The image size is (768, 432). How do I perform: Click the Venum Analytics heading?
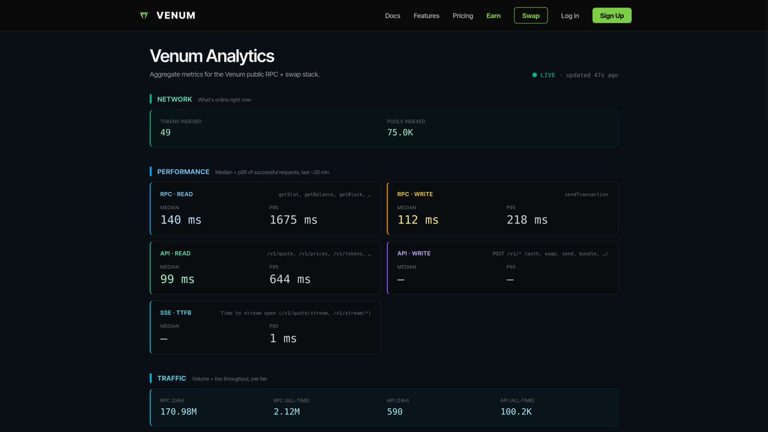click(x=212, y=56)
